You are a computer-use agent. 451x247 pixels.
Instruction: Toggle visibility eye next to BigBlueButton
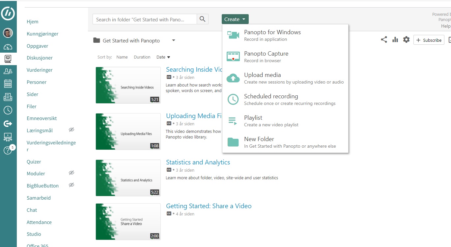pos(71,185)
